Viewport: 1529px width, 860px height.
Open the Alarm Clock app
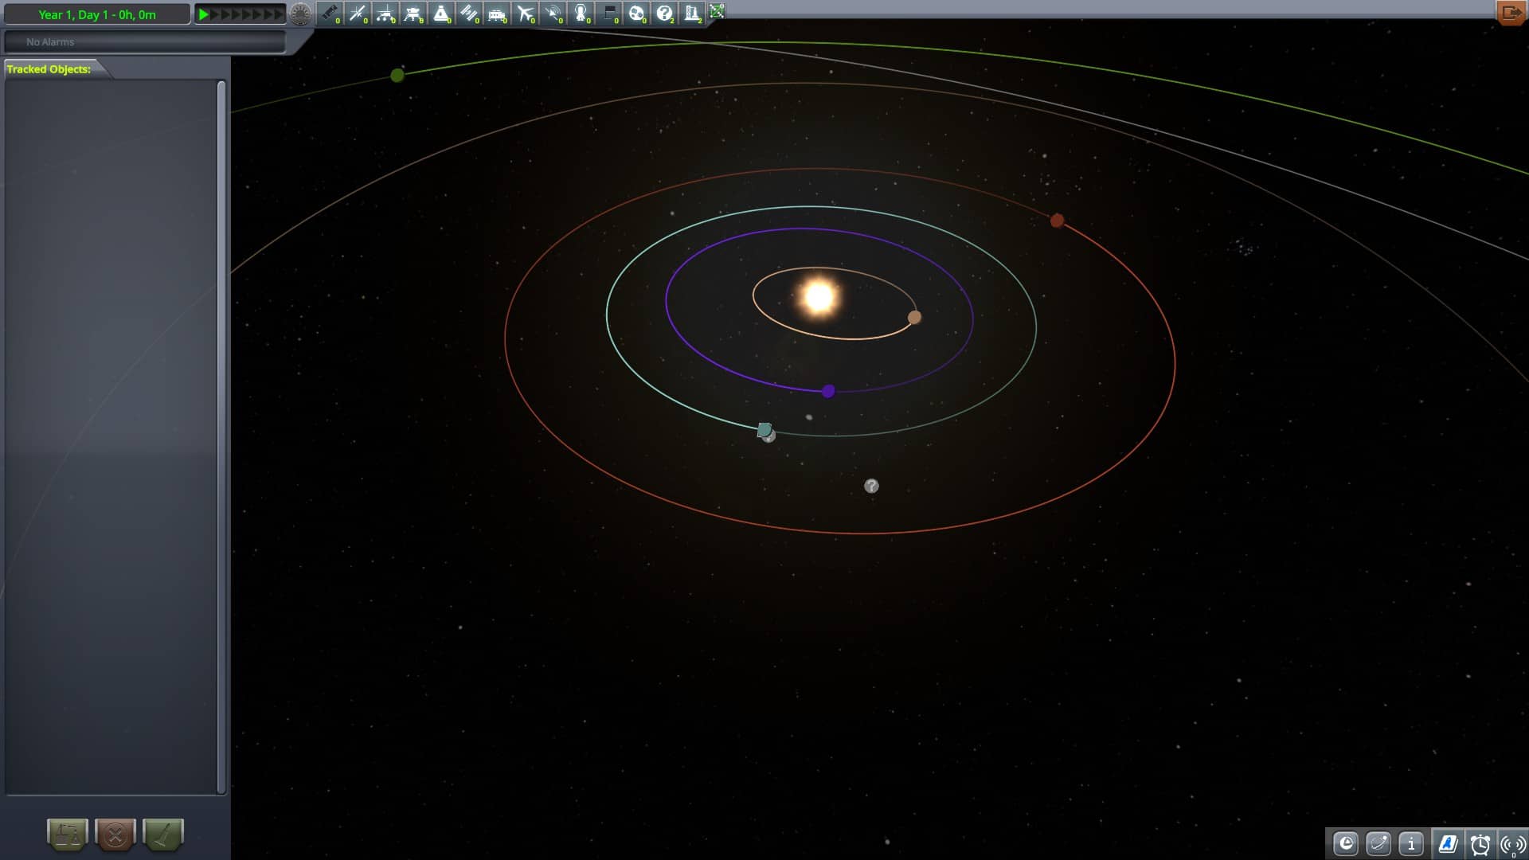coord(1480,843)
